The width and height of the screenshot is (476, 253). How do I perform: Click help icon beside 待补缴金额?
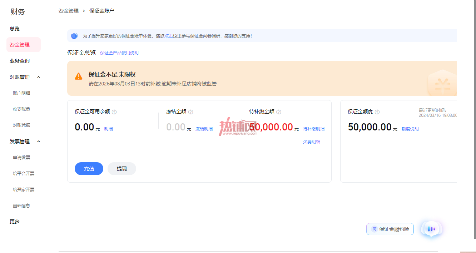point(279,112)
